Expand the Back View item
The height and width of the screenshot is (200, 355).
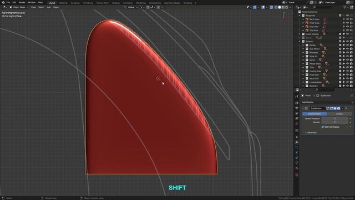point(303,19)
